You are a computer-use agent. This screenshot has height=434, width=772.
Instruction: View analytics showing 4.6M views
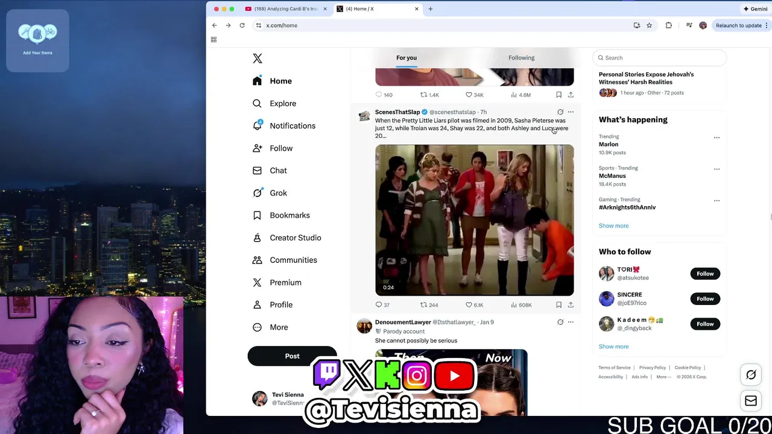click(x=520, y=95)
